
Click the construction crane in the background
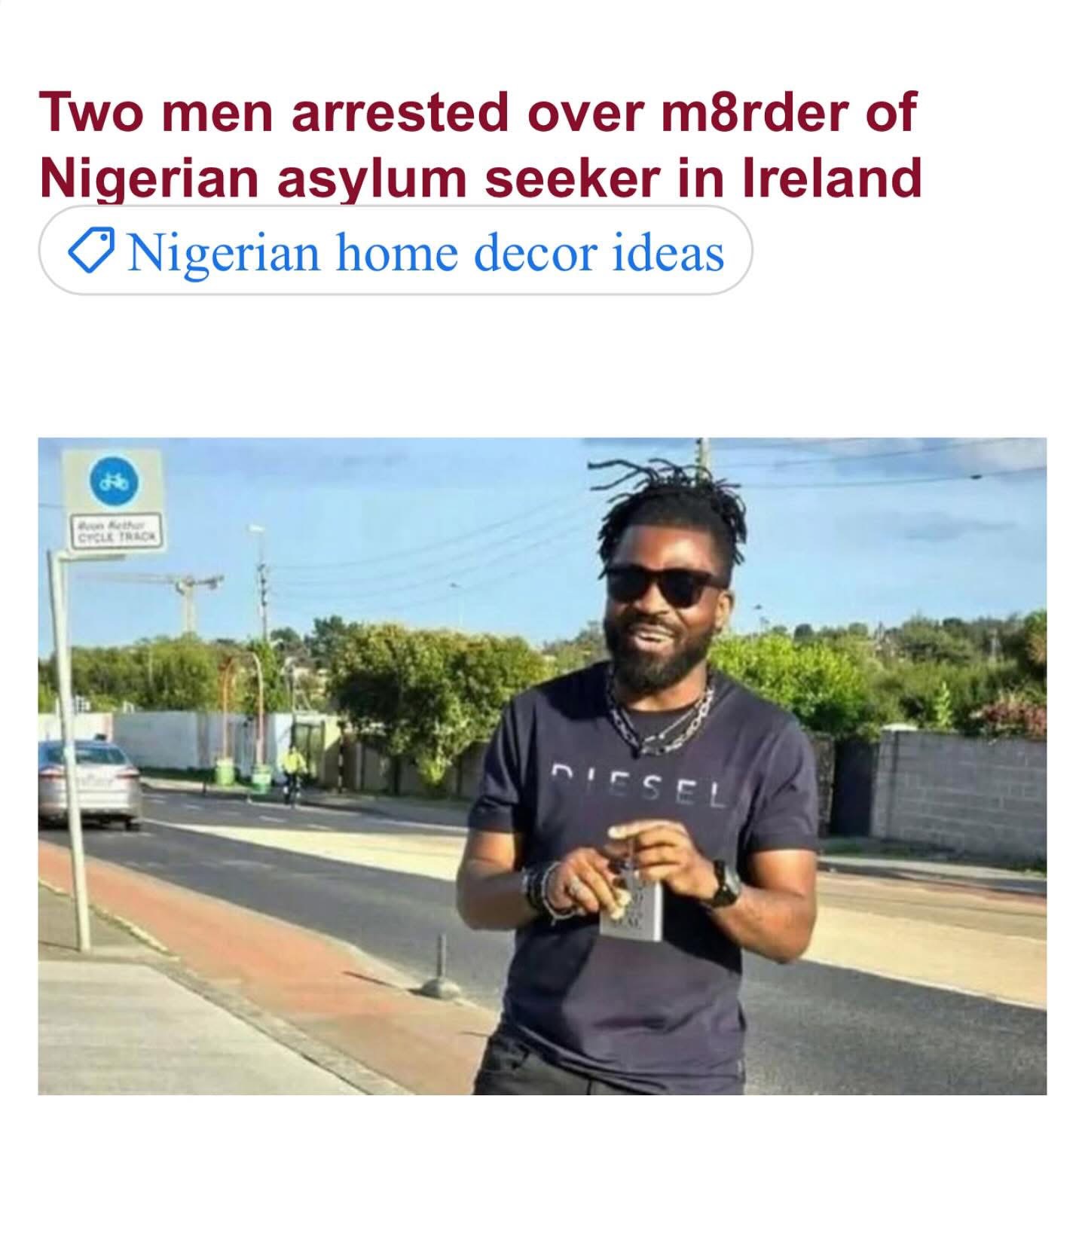tap(191, 599)
